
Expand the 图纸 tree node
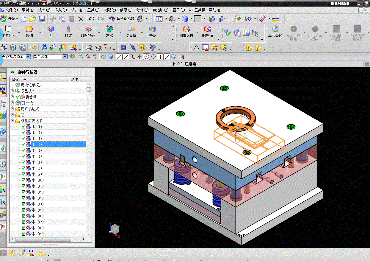click(x=12, y=103)
